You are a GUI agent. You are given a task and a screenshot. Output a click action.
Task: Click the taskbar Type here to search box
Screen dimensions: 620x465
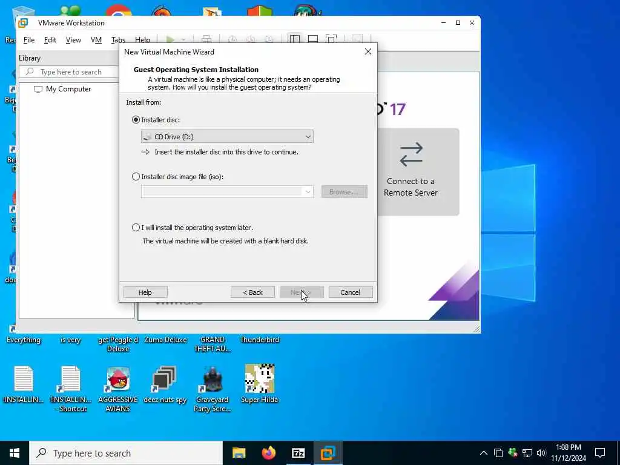pyautogui.click(x=126, y=453)
